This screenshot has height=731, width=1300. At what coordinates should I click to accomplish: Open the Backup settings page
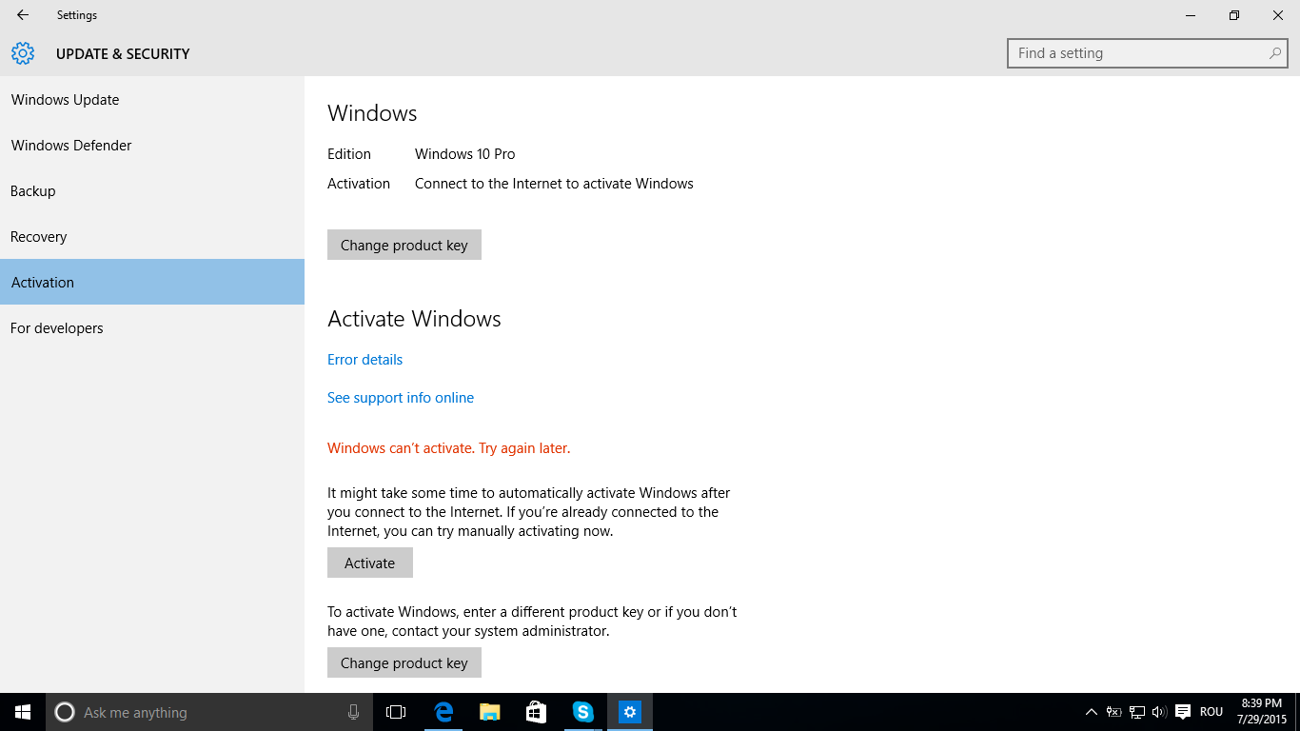[x=152, y=191]
